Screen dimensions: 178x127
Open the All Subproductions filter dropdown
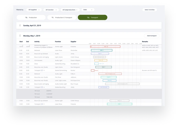70,10
